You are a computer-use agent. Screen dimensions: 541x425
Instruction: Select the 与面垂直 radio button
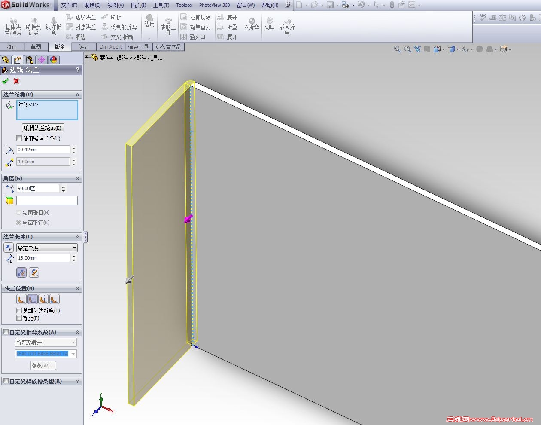tap(18, 212)
